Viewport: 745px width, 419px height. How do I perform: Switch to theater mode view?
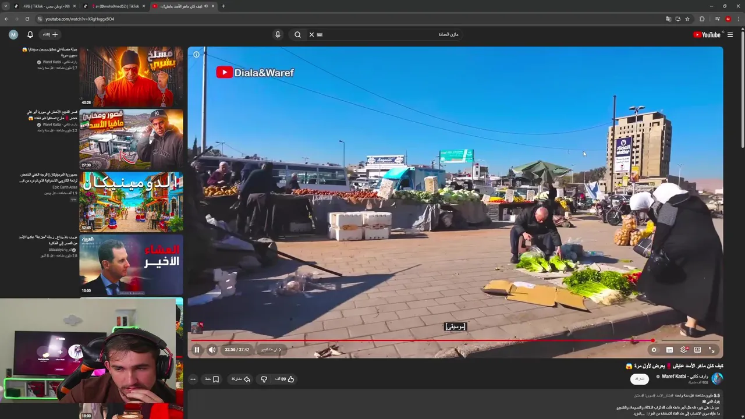tap(697, 350)
